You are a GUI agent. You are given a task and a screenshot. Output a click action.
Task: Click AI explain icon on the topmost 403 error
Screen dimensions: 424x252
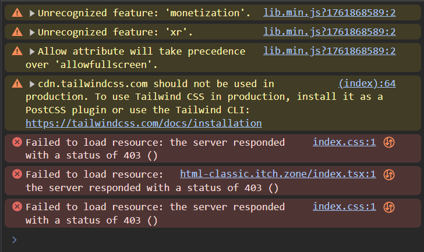tap(389, 142)
